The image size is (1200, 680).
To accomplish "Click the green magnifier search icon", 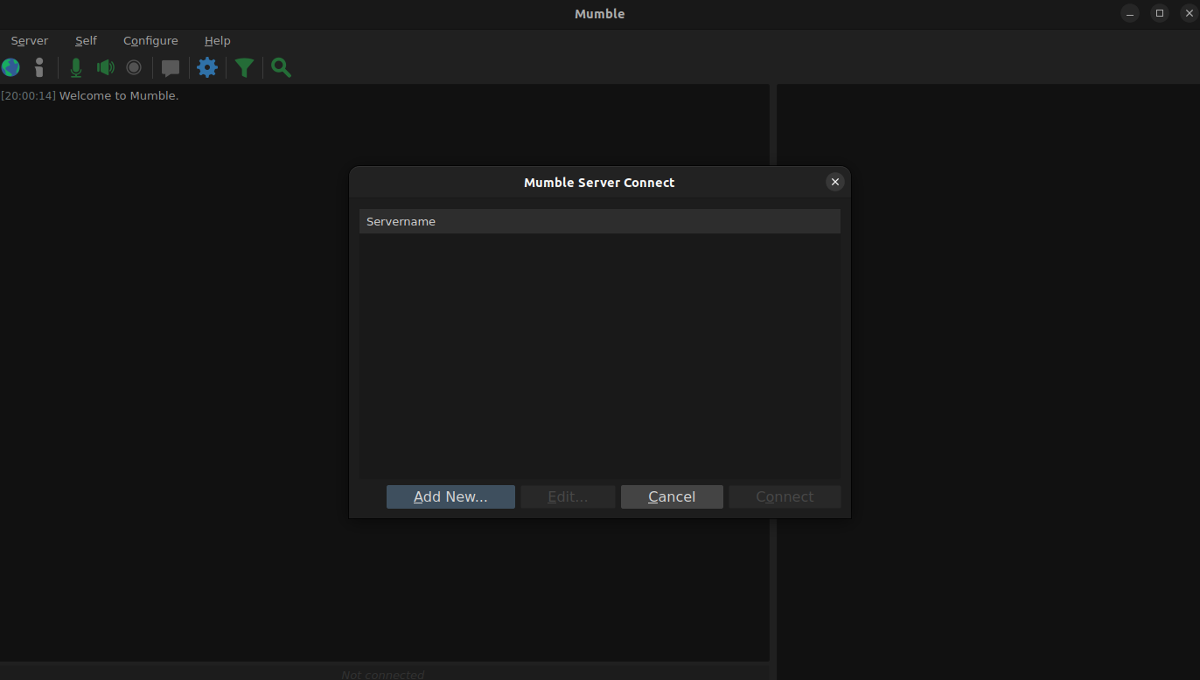I will pos(281,67).
